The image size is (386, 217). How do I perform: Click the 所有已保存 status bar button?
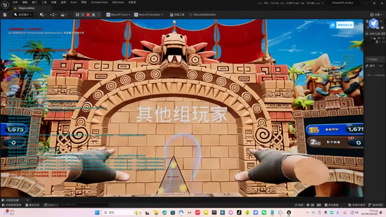pos(356,205)
